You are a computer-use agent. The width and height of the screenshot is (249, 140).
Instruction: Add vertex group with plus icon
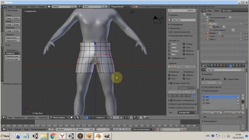pyautogui.click(x=243, y=96)
